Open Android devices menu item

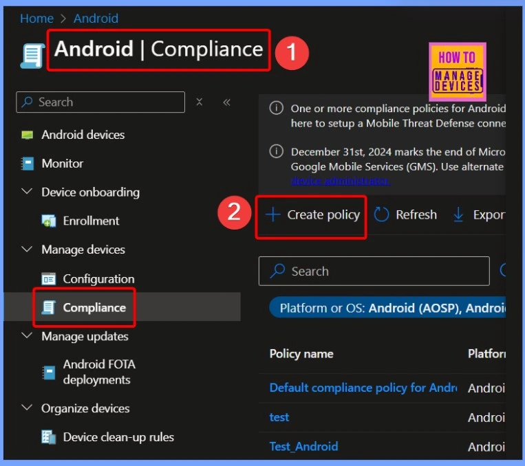coord(83,135)
